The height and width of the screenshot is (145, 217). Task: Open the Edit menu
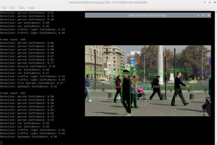(x=12, y=8)
